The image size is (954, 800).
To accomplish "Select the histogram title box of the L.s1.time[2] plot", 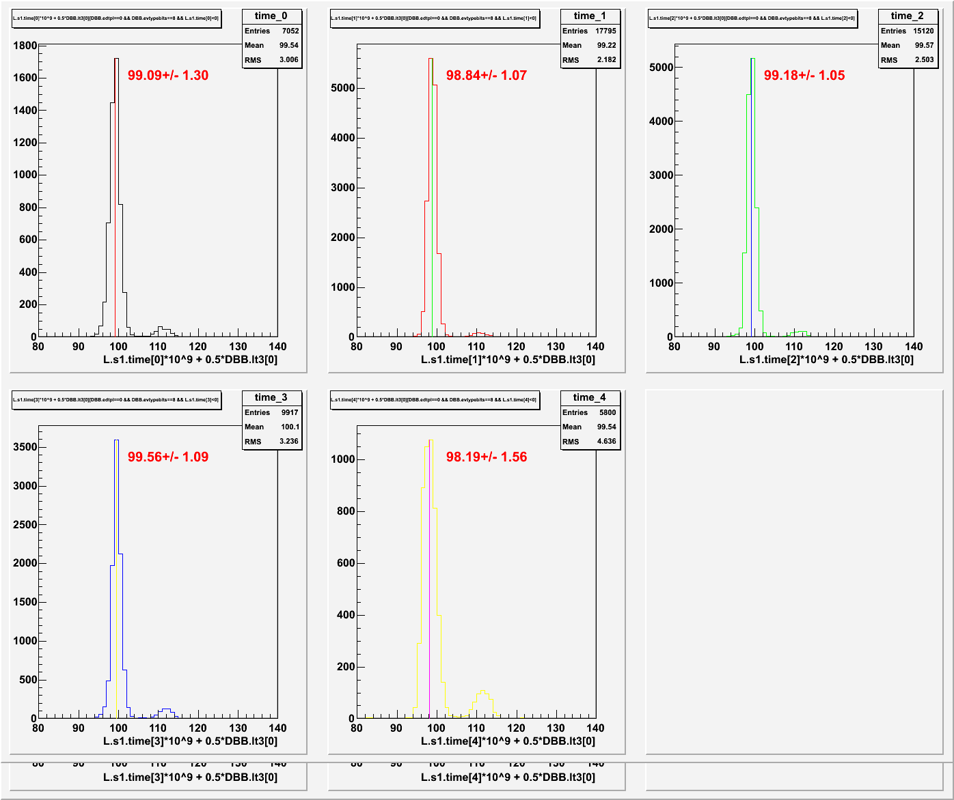I will click(752, 19).
